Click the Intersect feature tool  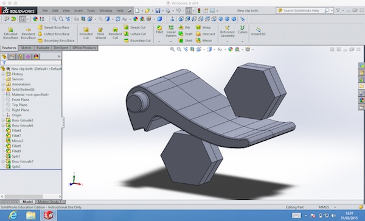click(x=206, y=34)
